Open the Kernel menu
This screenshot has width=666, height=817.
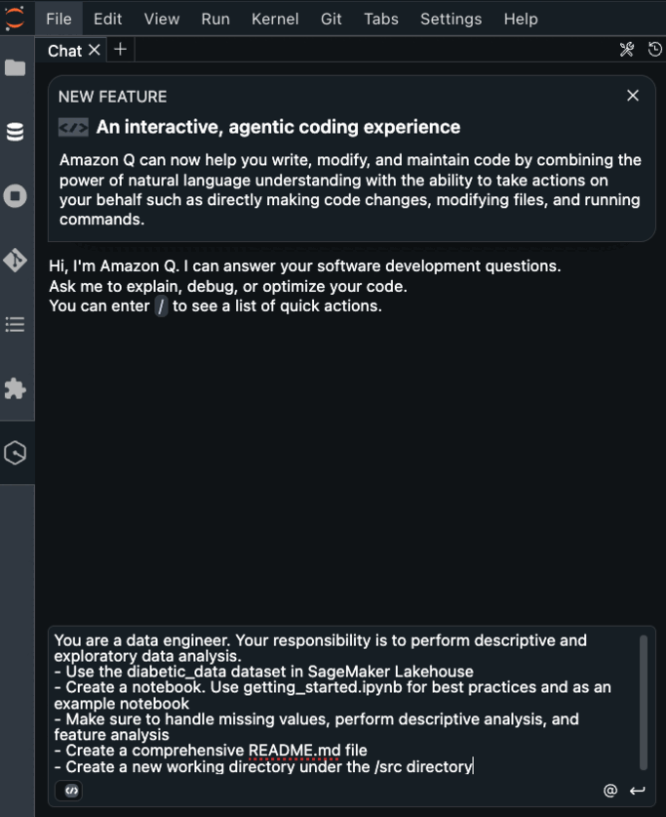coord(275,19)
